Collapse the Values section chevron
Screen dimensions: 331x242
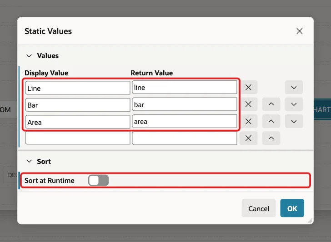pyautogui.click(x=29, y=56)
